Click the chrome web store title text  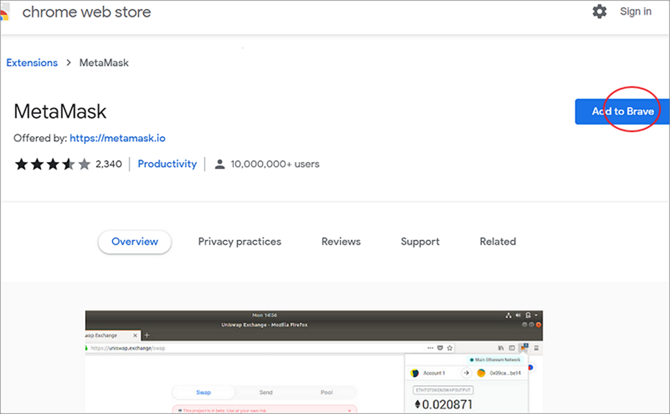point(86,12)
